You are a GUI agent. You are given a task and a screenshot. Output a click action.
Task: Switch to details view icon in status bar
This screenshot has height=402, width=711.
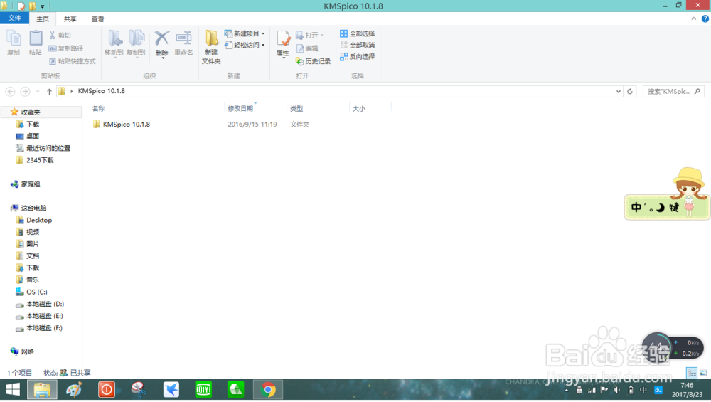pyautogui.click(x=692, y=373)
